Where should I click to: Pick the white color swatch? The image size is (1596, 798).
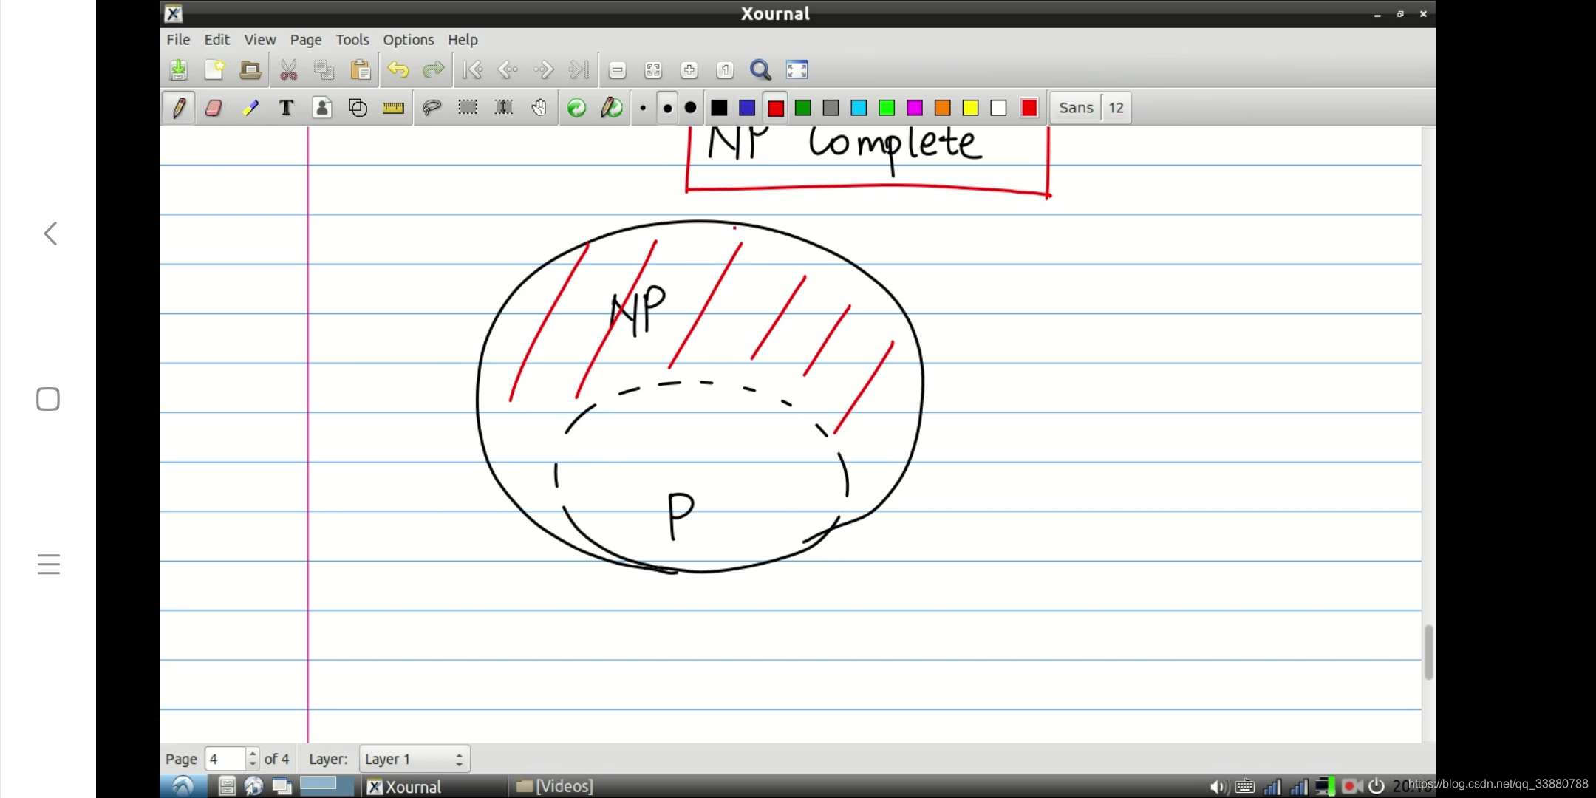click(x=999, y=108)
